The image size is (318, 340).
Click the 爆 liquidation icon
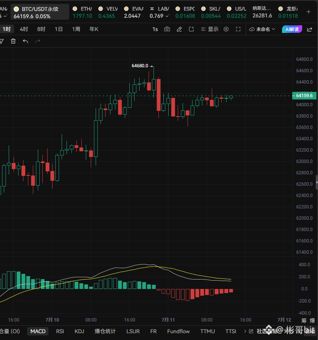click(312, 320)
